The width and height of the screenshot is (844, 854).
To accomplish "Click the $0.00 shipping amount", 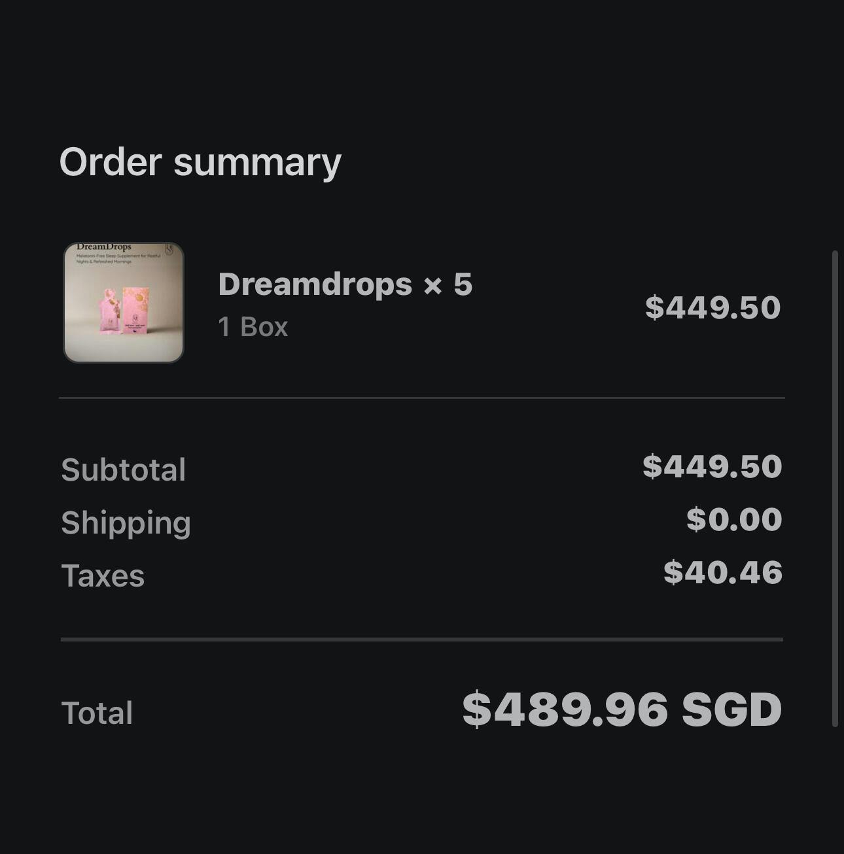I will [734, 519].
